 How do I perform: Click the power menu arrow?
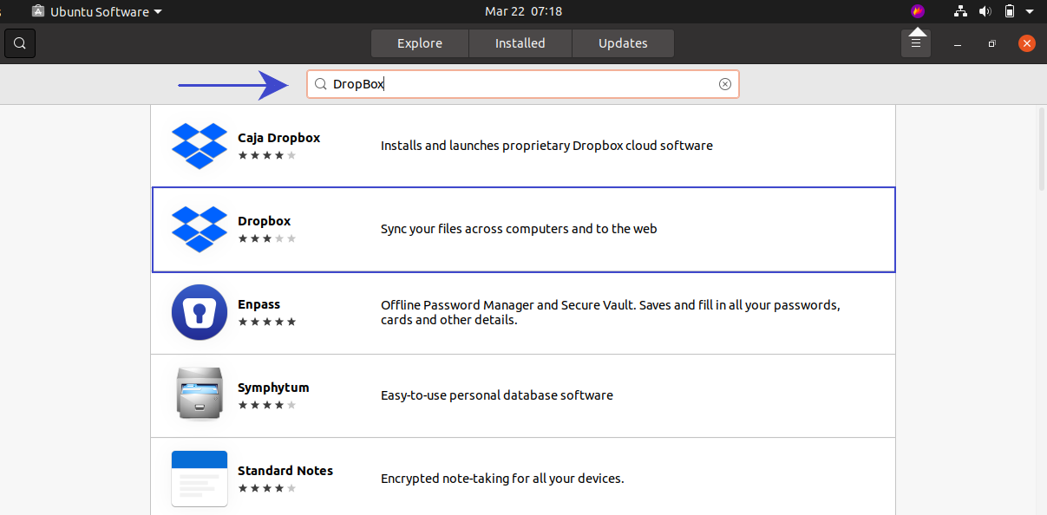1030,12
